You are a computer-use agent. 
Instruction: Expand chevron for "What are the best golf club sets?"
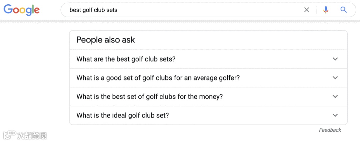[335, 59]
